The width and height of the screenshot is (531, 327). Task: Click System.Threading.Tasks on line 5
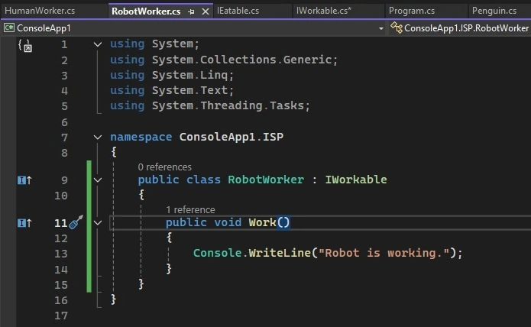tap(228, 105)
